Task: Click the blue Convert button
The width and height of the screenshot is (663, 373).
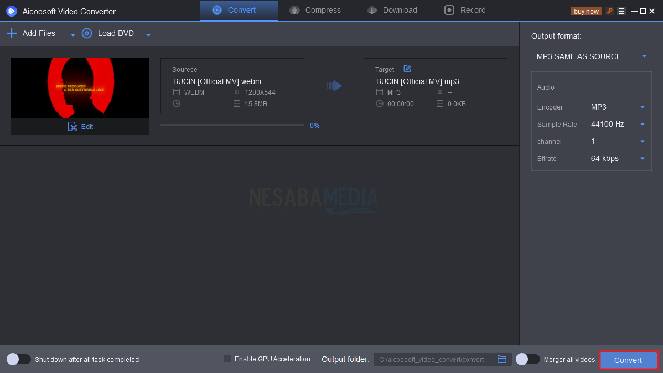Action: [628, 360]
